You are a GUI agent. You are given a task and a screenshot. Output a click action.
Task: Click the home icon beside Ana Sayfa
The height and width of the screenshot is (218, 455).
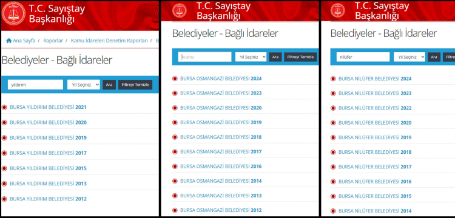pyautogui.click(x=8, y=41)
